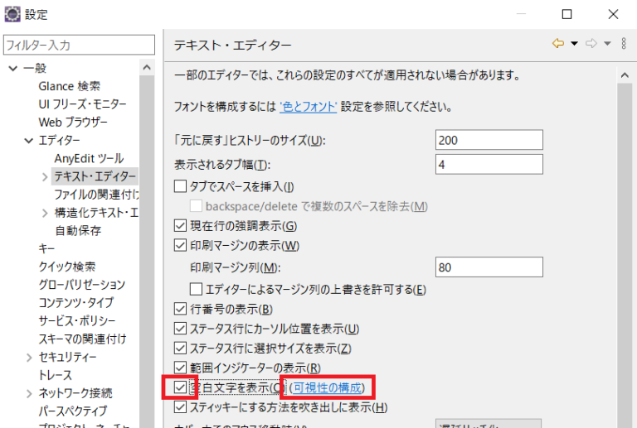The width and height of the screenshot is (637, 428).
Task: Enable タブでスペースを挿入 checkbox
Action: tap(180, 187)
